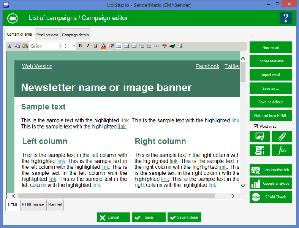This screenshot has width=299, height=228.
Task: Click the horizontal scrollbar right arrow
Action: click(233, 196)
